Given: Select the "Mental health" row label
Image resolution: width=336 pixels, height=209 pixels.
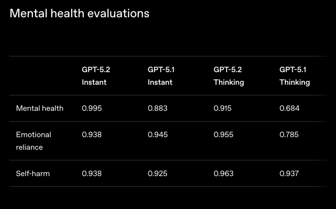Looking at the screenshot, I should point(40,108).
